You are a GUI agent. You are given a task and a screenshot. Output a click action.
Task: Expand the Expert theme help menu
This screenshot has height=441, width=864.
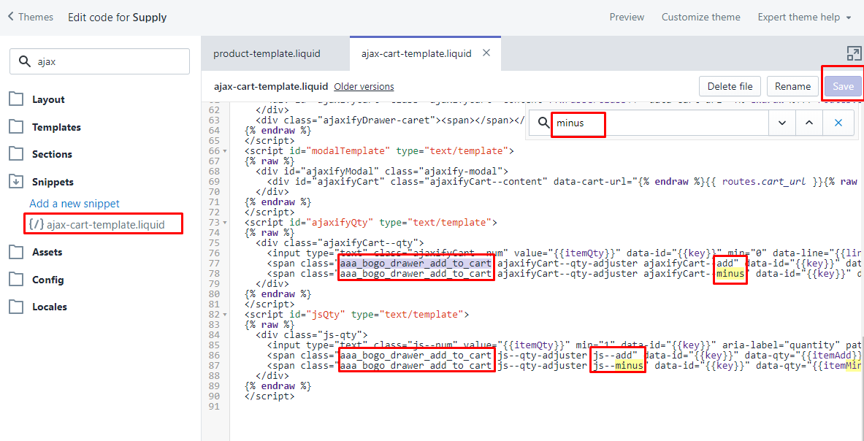805,17
